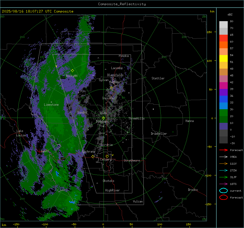The image size is (244, 228).
Task: Click the 51 dBZ yellow swatch
Action: [x=223, y=58]
